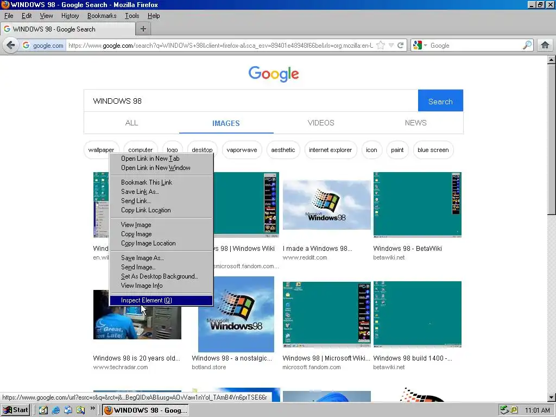Expand the quick launch overflow chevron
Image resolution: width=556 pixels, height=417 pixels.
coord(92,408)
